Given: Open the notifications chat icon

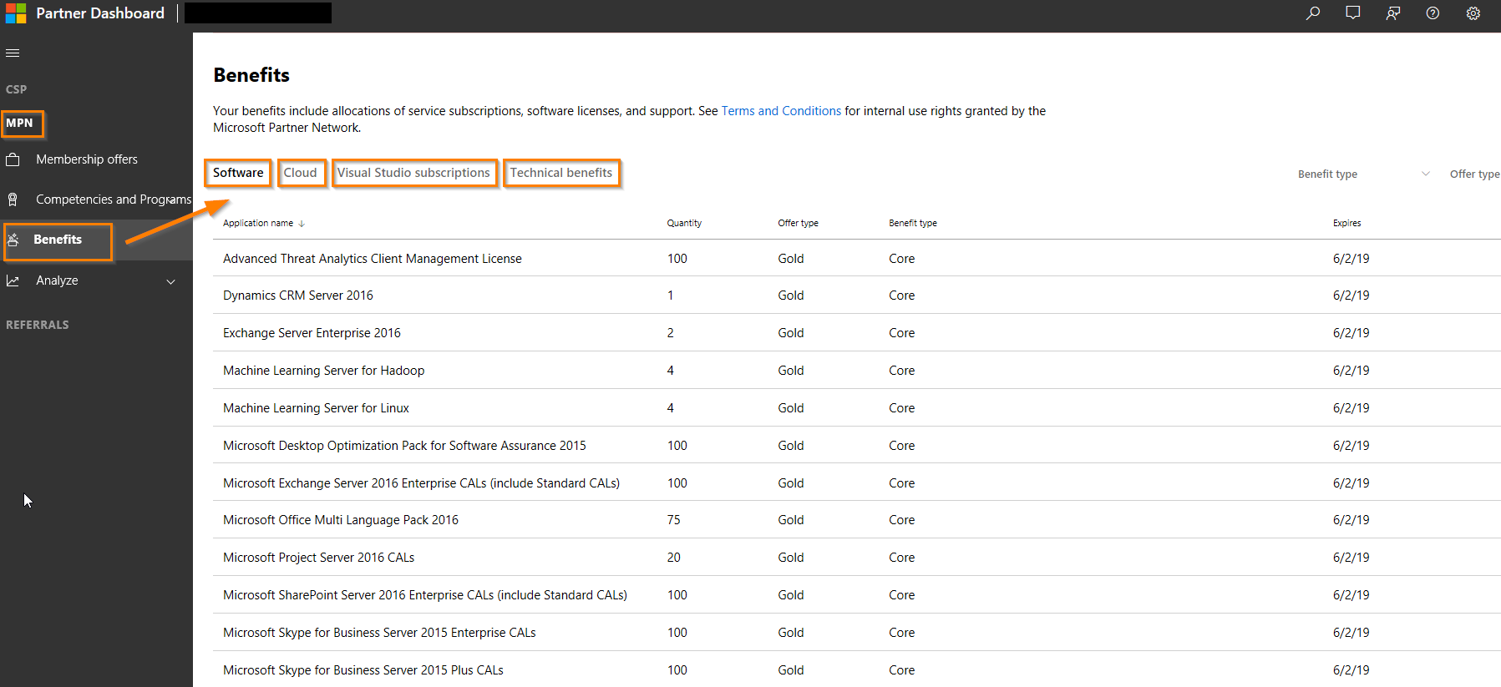Looking at the screenshot, I should 1353,13.
